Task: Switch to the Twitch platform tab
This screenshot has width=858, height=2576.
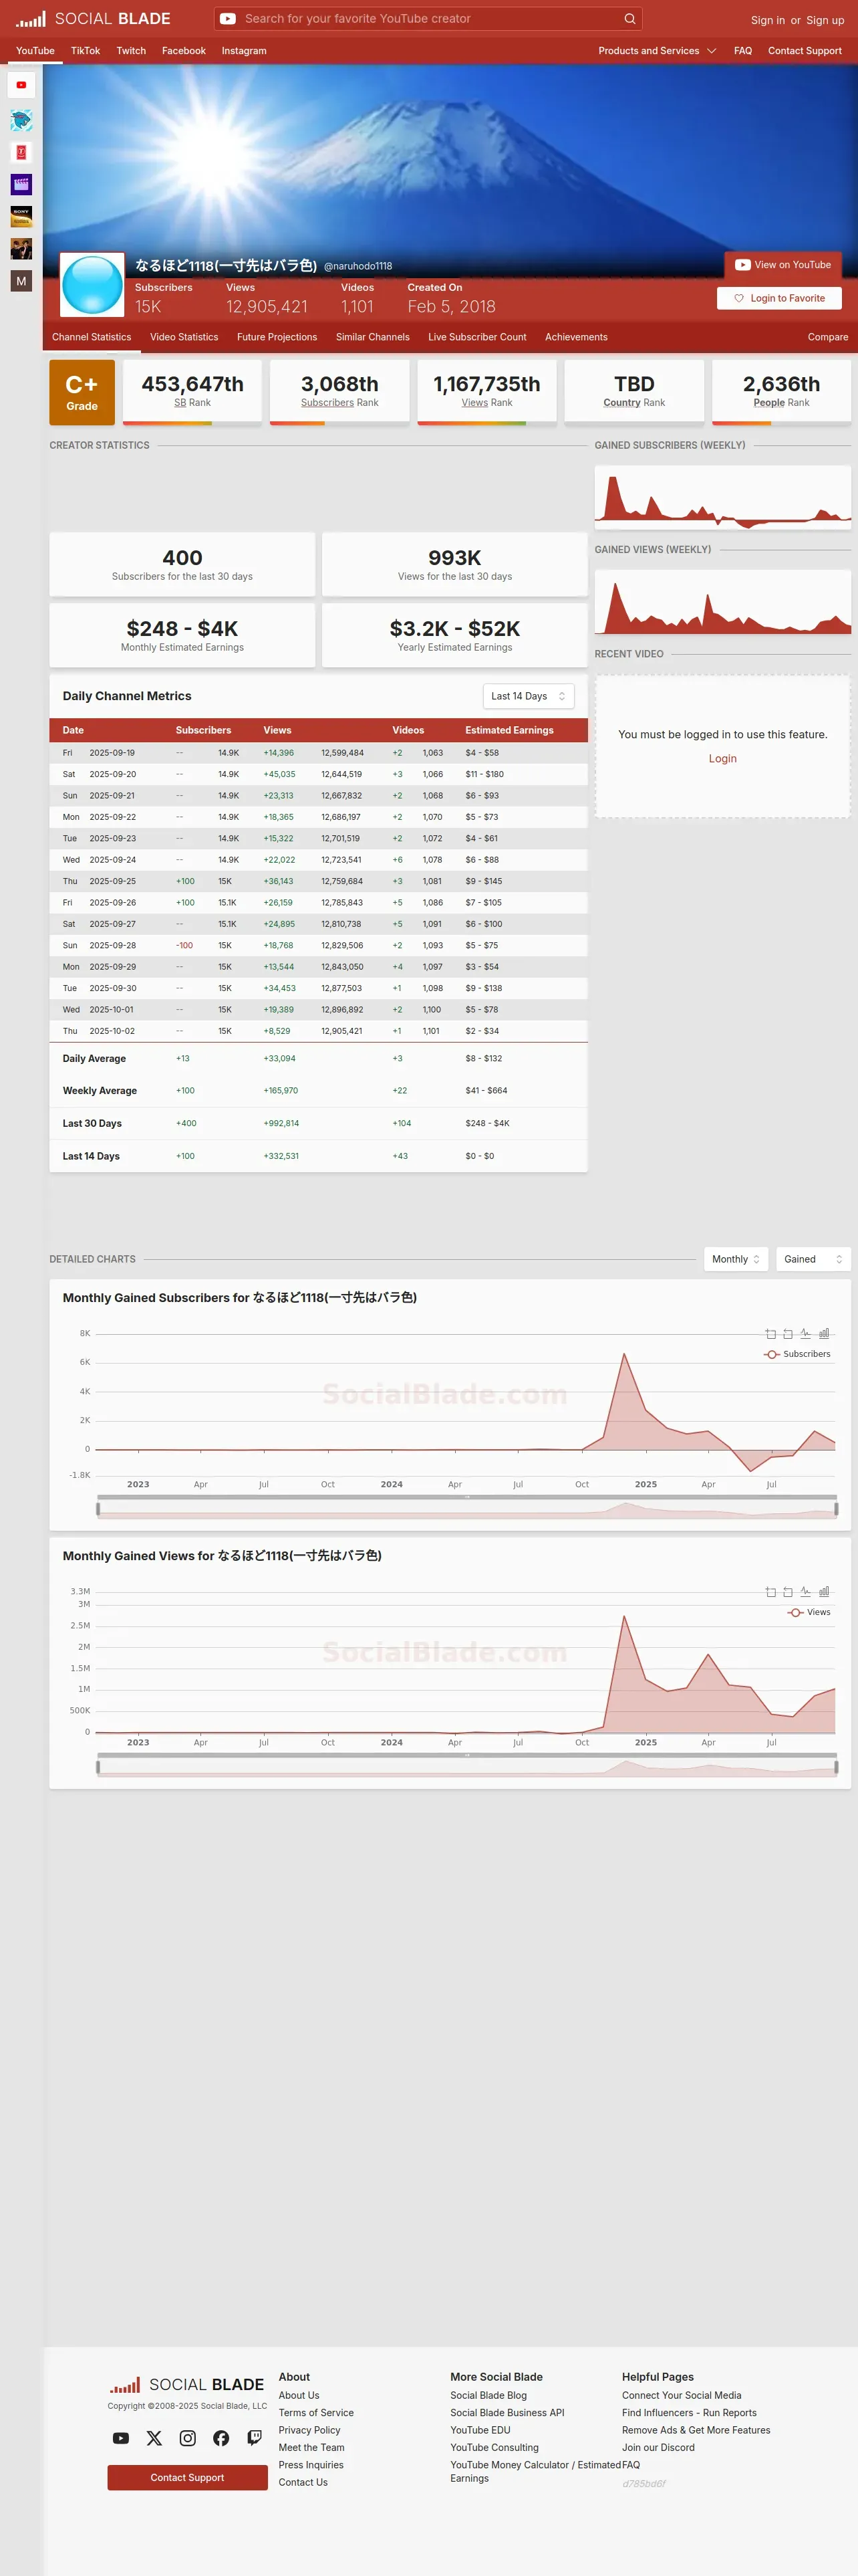Action: (131, 51)
